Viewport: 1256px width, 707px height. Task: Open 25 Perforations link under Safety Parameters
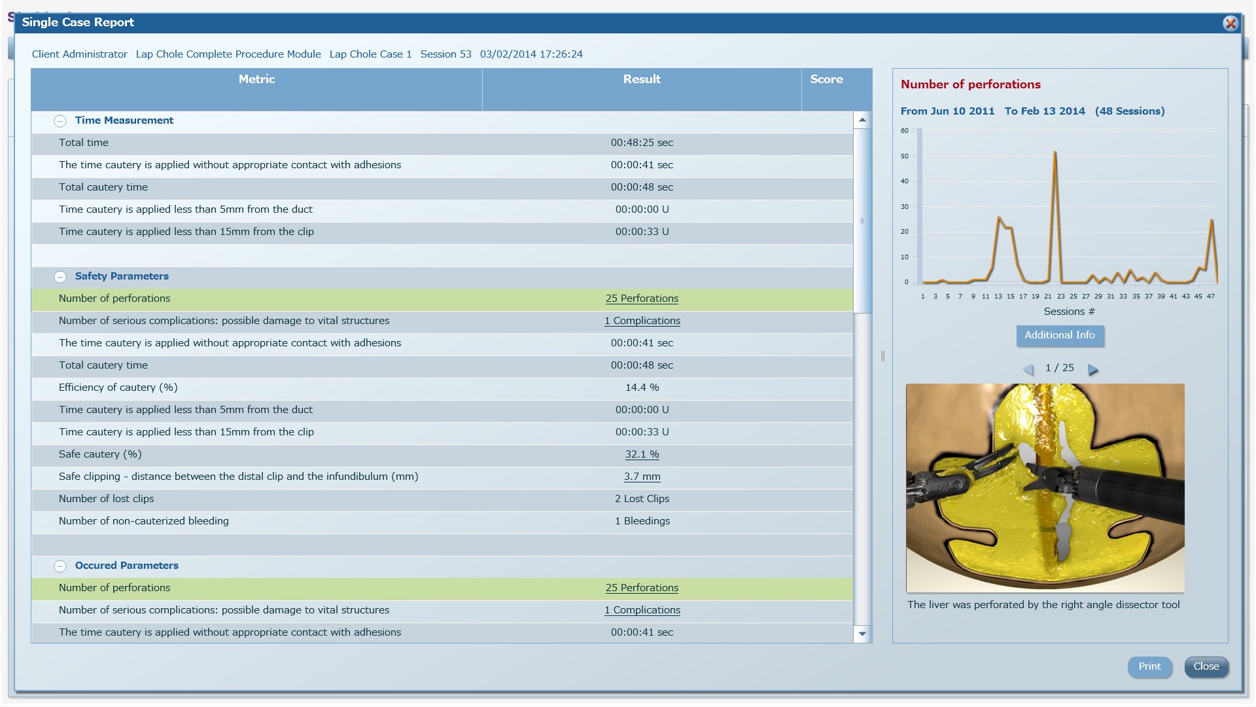click(x=641, y=299)
